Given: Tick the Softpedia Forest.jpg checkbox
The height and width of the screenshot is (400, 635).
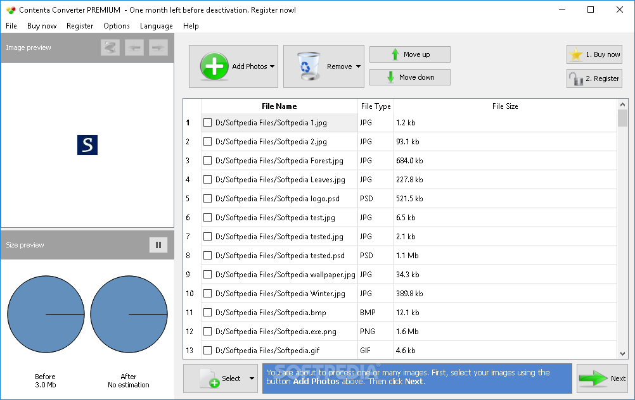Looking at the screenshot, I should [207, 161].
